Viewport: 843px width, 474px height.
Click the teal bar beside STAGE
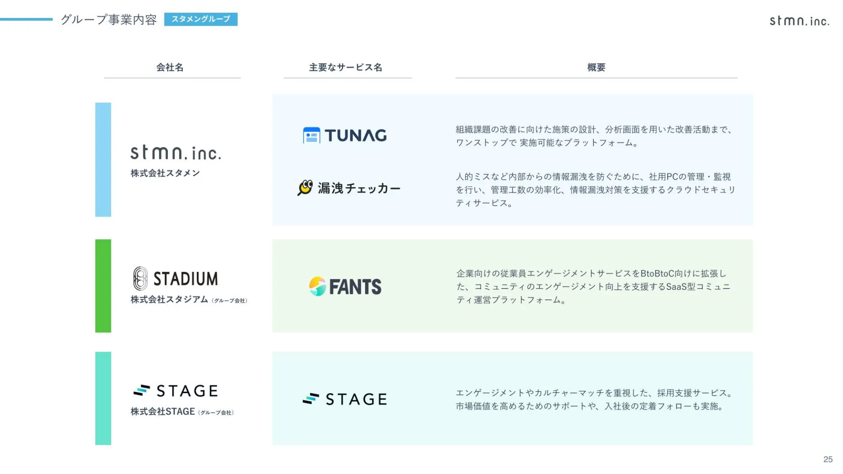[x=103, y=399]
